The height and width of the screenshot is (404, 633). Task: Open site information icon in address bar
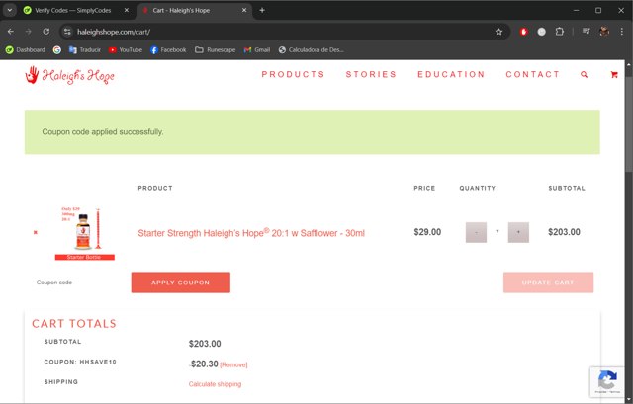(x=67, y=32)
